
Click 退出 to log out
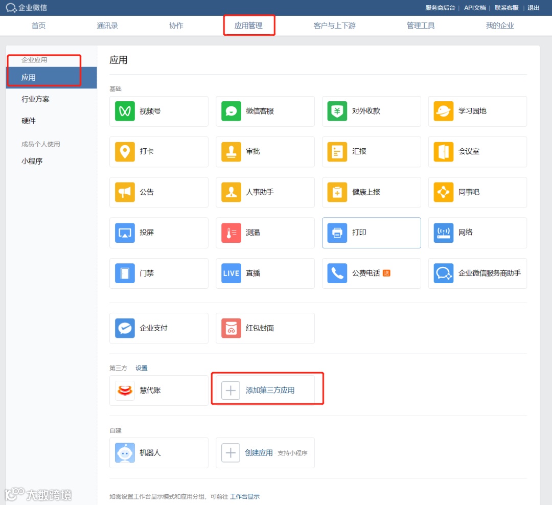click(533, 8)
